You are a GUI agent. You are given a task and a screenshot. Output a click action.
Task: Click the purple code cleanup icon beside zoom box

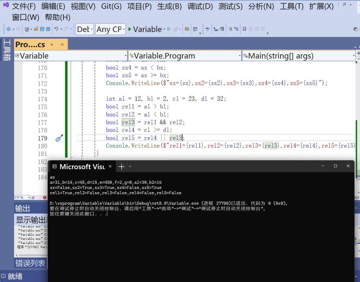coord(33,198)
